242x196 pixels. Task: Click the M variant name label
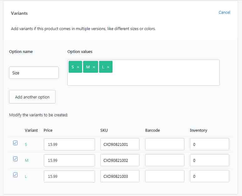[x=27, y=160]
